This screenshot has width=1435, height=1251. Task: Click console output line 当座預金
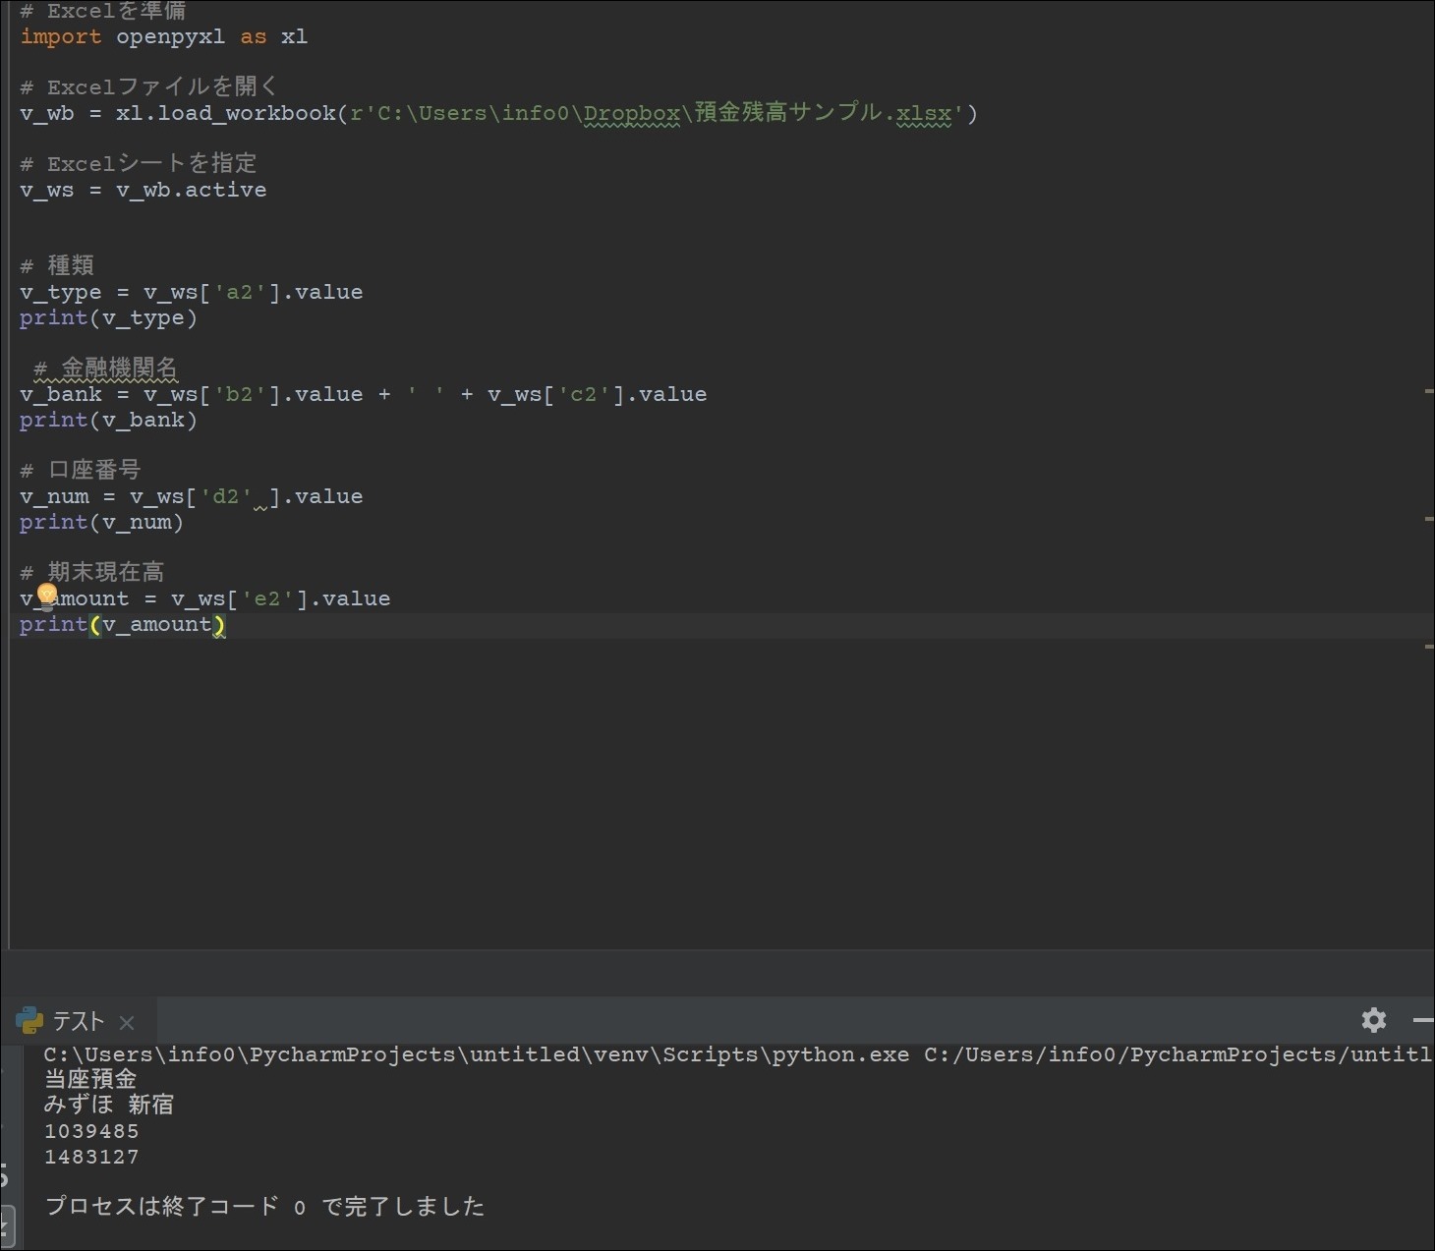(x=90, y=1079)
